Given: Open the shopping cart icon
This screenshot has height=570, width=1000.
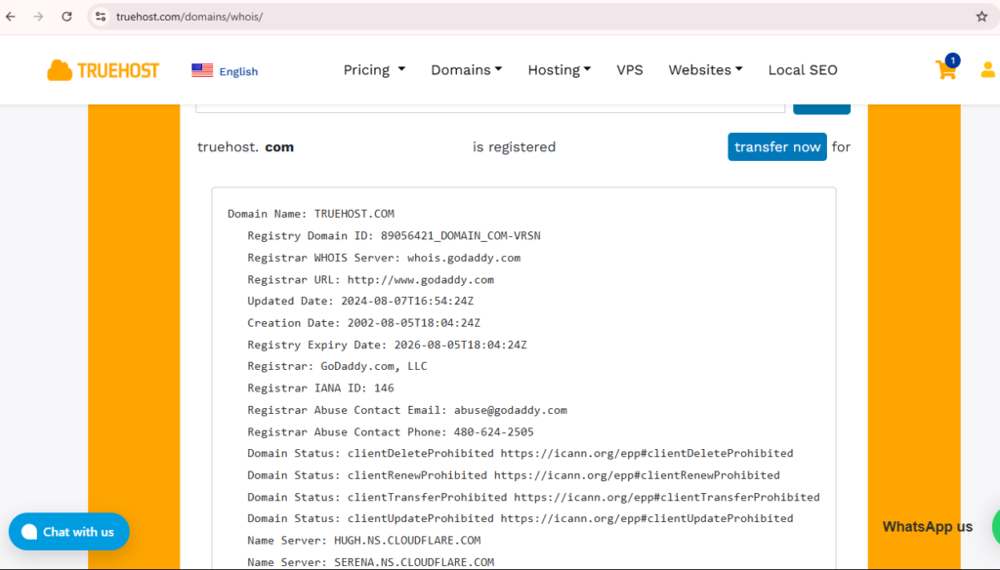Looking at the screenshot, I should tap(944, 70).
